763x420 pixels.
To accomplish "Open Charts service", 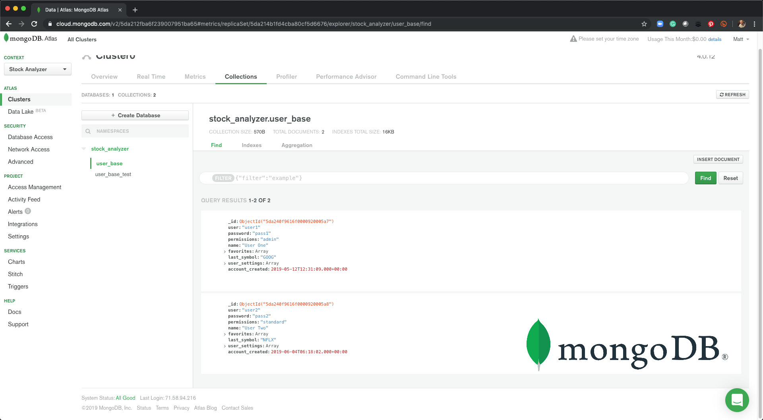I will coord(16,262).
